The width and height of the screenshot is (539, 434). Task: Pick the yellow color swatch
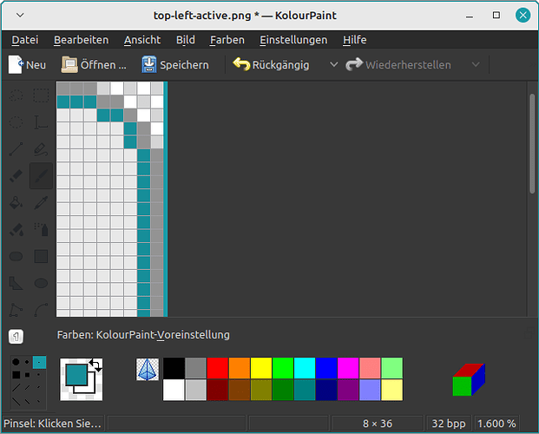coord(261,368)
